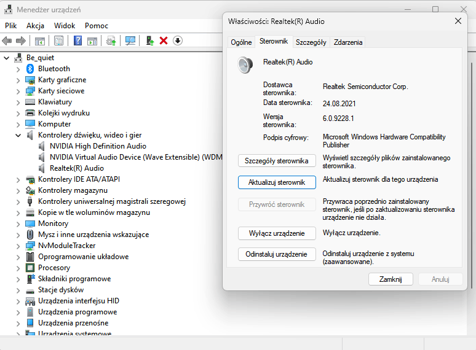The width and height of the screenshot is (476, 350).
Task: Click the Kolejki wydruku printer icon
Action: coord(30,113)
